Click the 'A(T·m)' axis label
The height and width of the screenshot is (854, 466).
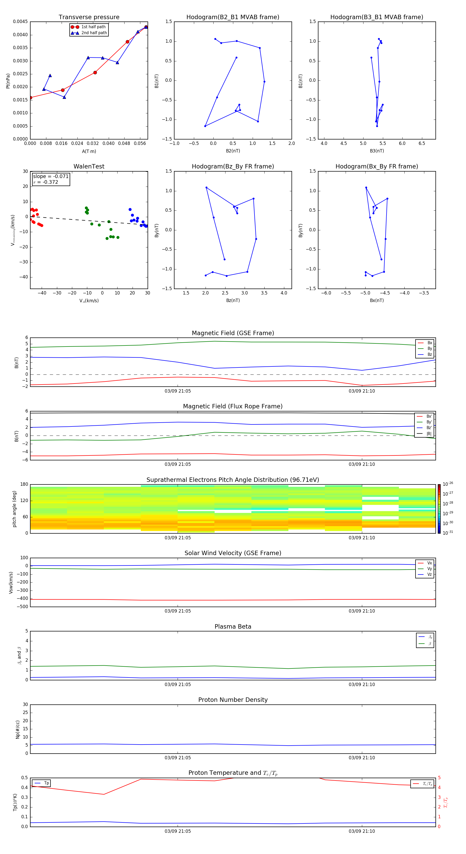tap(89, 151)
